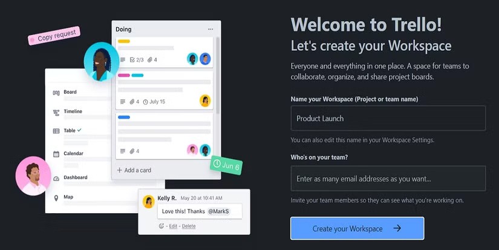Click the Add a card option
This screenshot has width=499, height=250.
(x=134, y=171)
